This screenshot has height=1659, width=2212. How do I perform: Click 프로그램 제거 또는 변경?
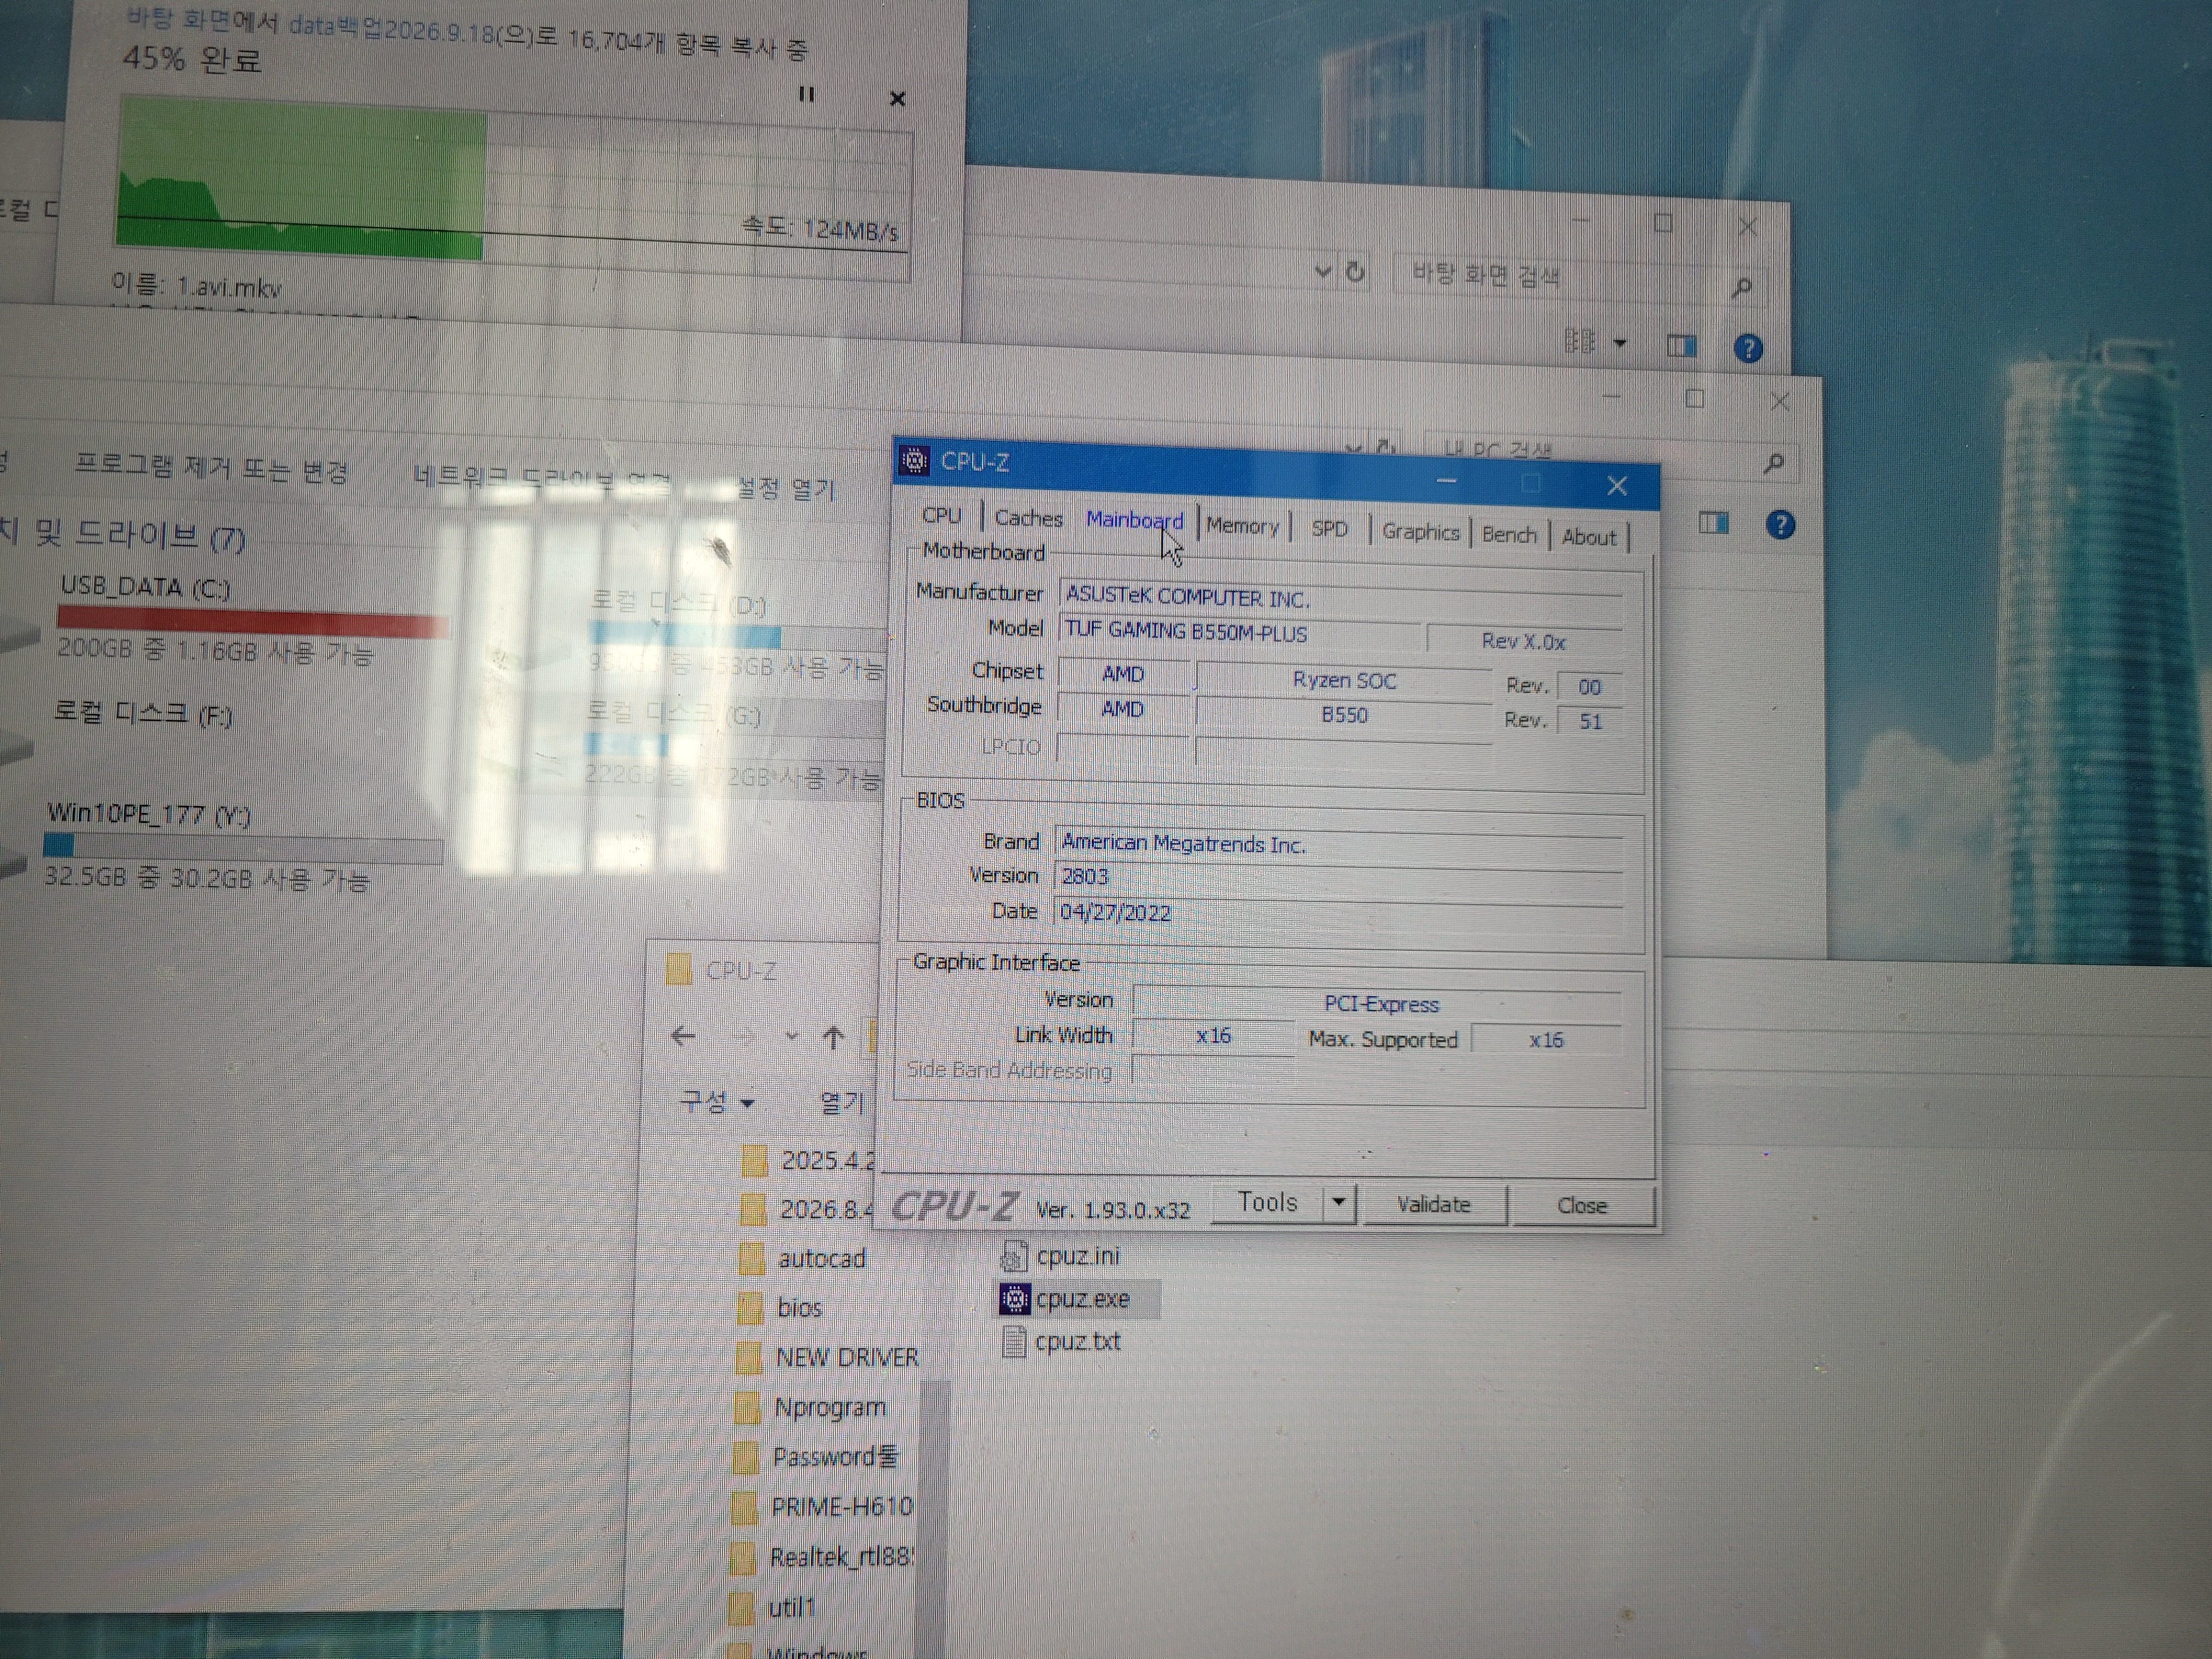coord(212,467)
